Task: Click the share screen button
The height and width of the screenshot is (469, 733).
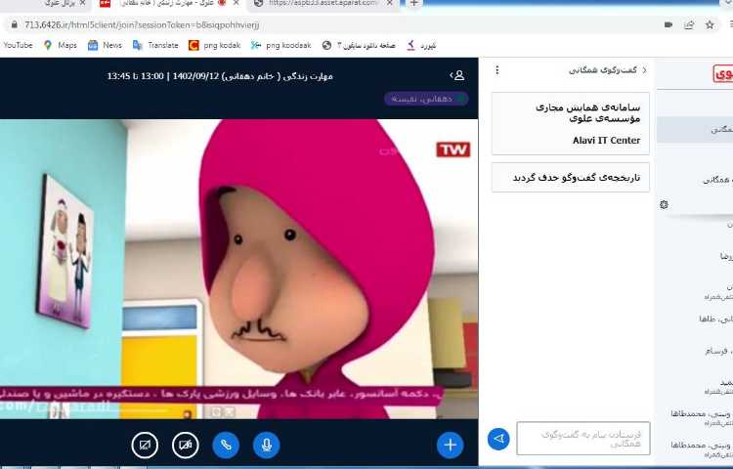Action: point(145,445)
